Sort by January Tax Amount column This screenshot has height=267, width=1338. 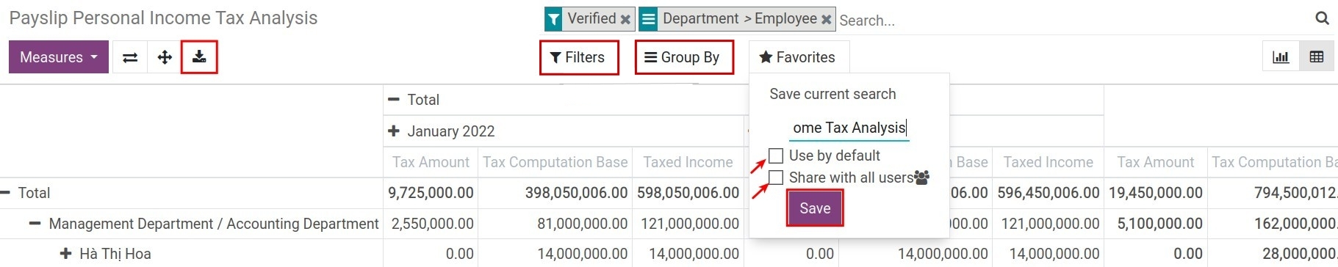click(431, 162)
